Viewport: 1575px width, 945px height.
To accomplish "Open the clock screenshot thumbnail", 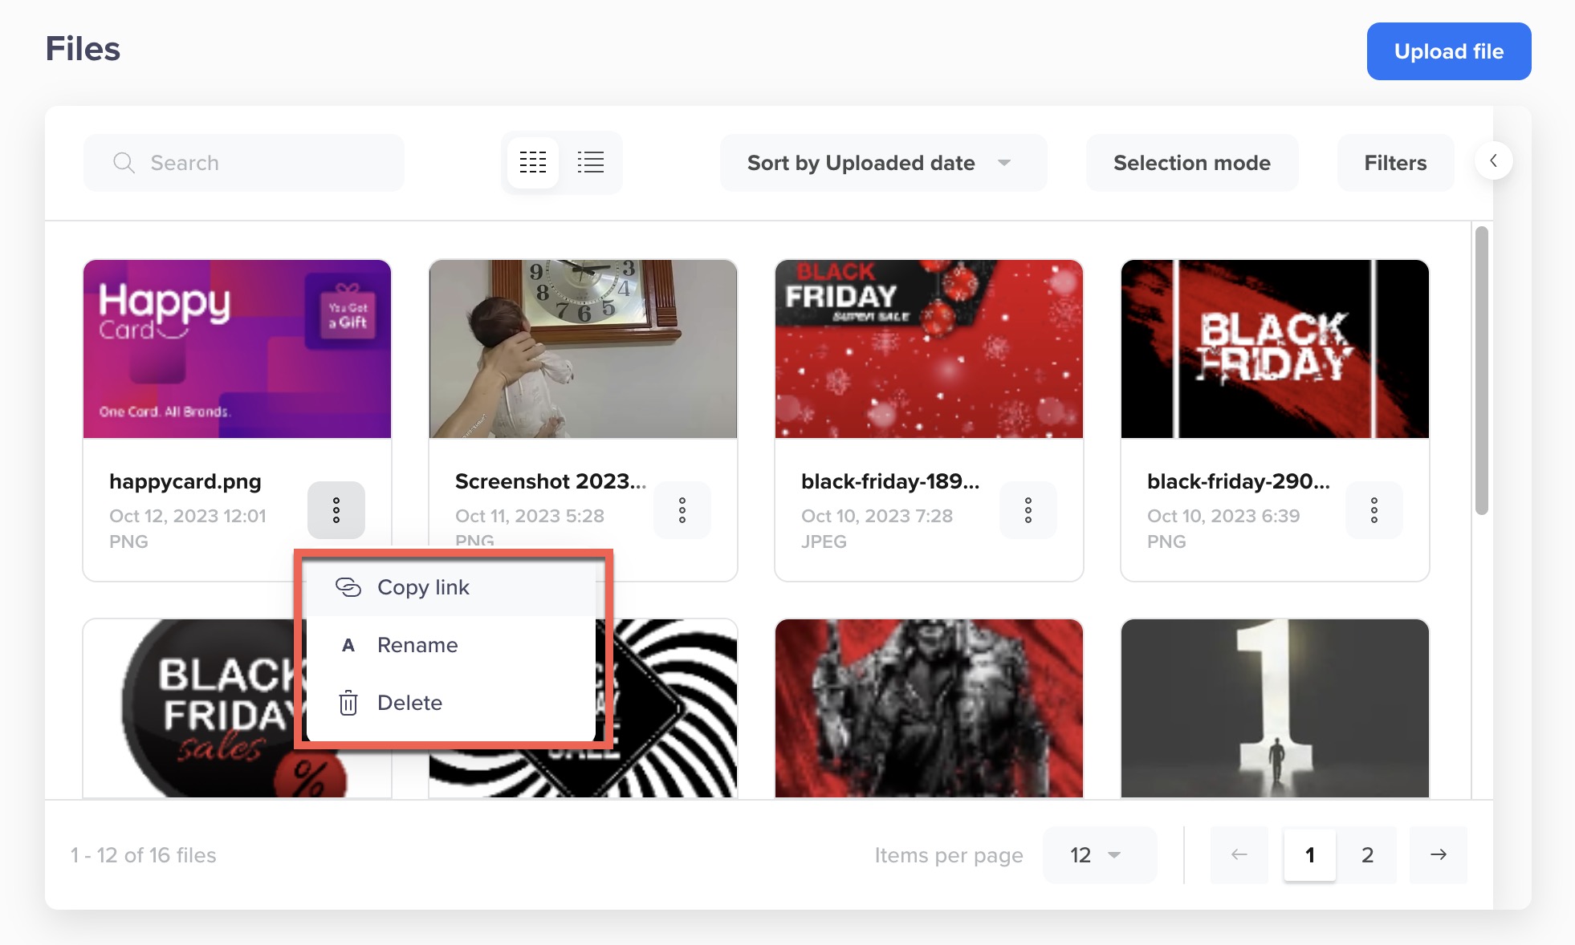I will click(583, 349).
